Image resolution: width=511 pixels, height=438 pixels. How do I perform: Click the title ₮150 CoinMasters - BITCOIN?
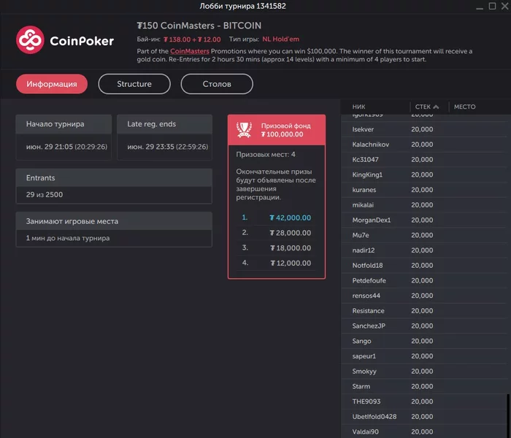coord(199,26)
